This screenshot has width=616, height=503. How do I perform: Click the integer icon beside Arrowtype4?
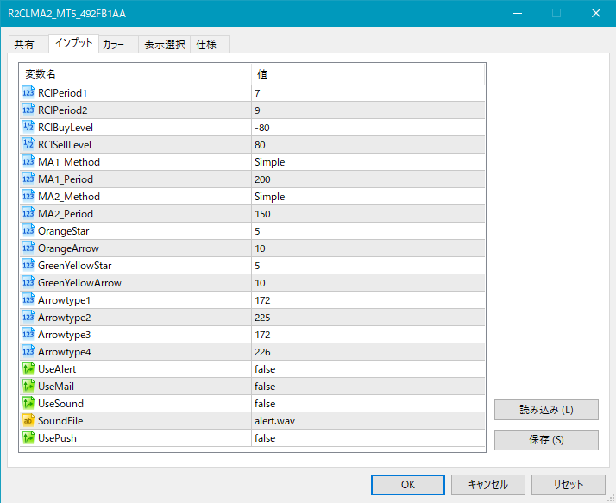coord(28,352)
